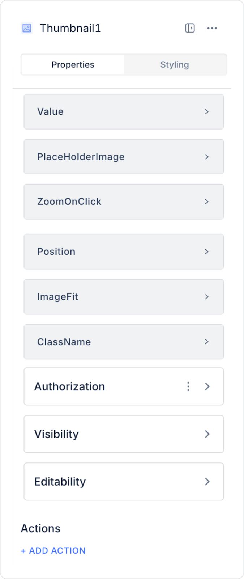The height and width of the screenshot is (579, 244).
Task: Open the ImageFit property
Action: (123, 297)
